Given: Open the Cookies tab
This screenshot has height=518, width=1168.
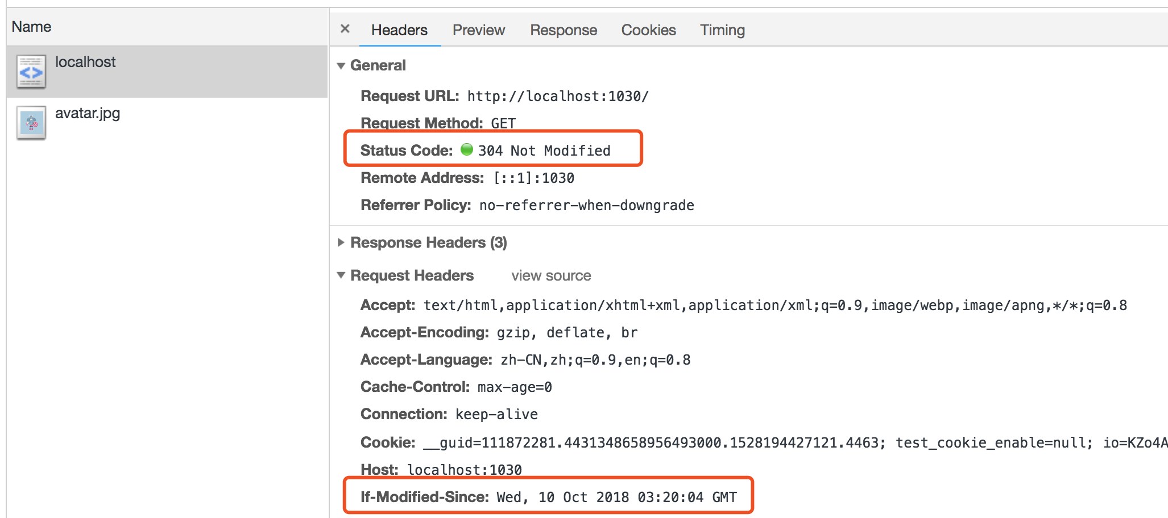Looking at the screenshot, I should (x=648, y=30).
